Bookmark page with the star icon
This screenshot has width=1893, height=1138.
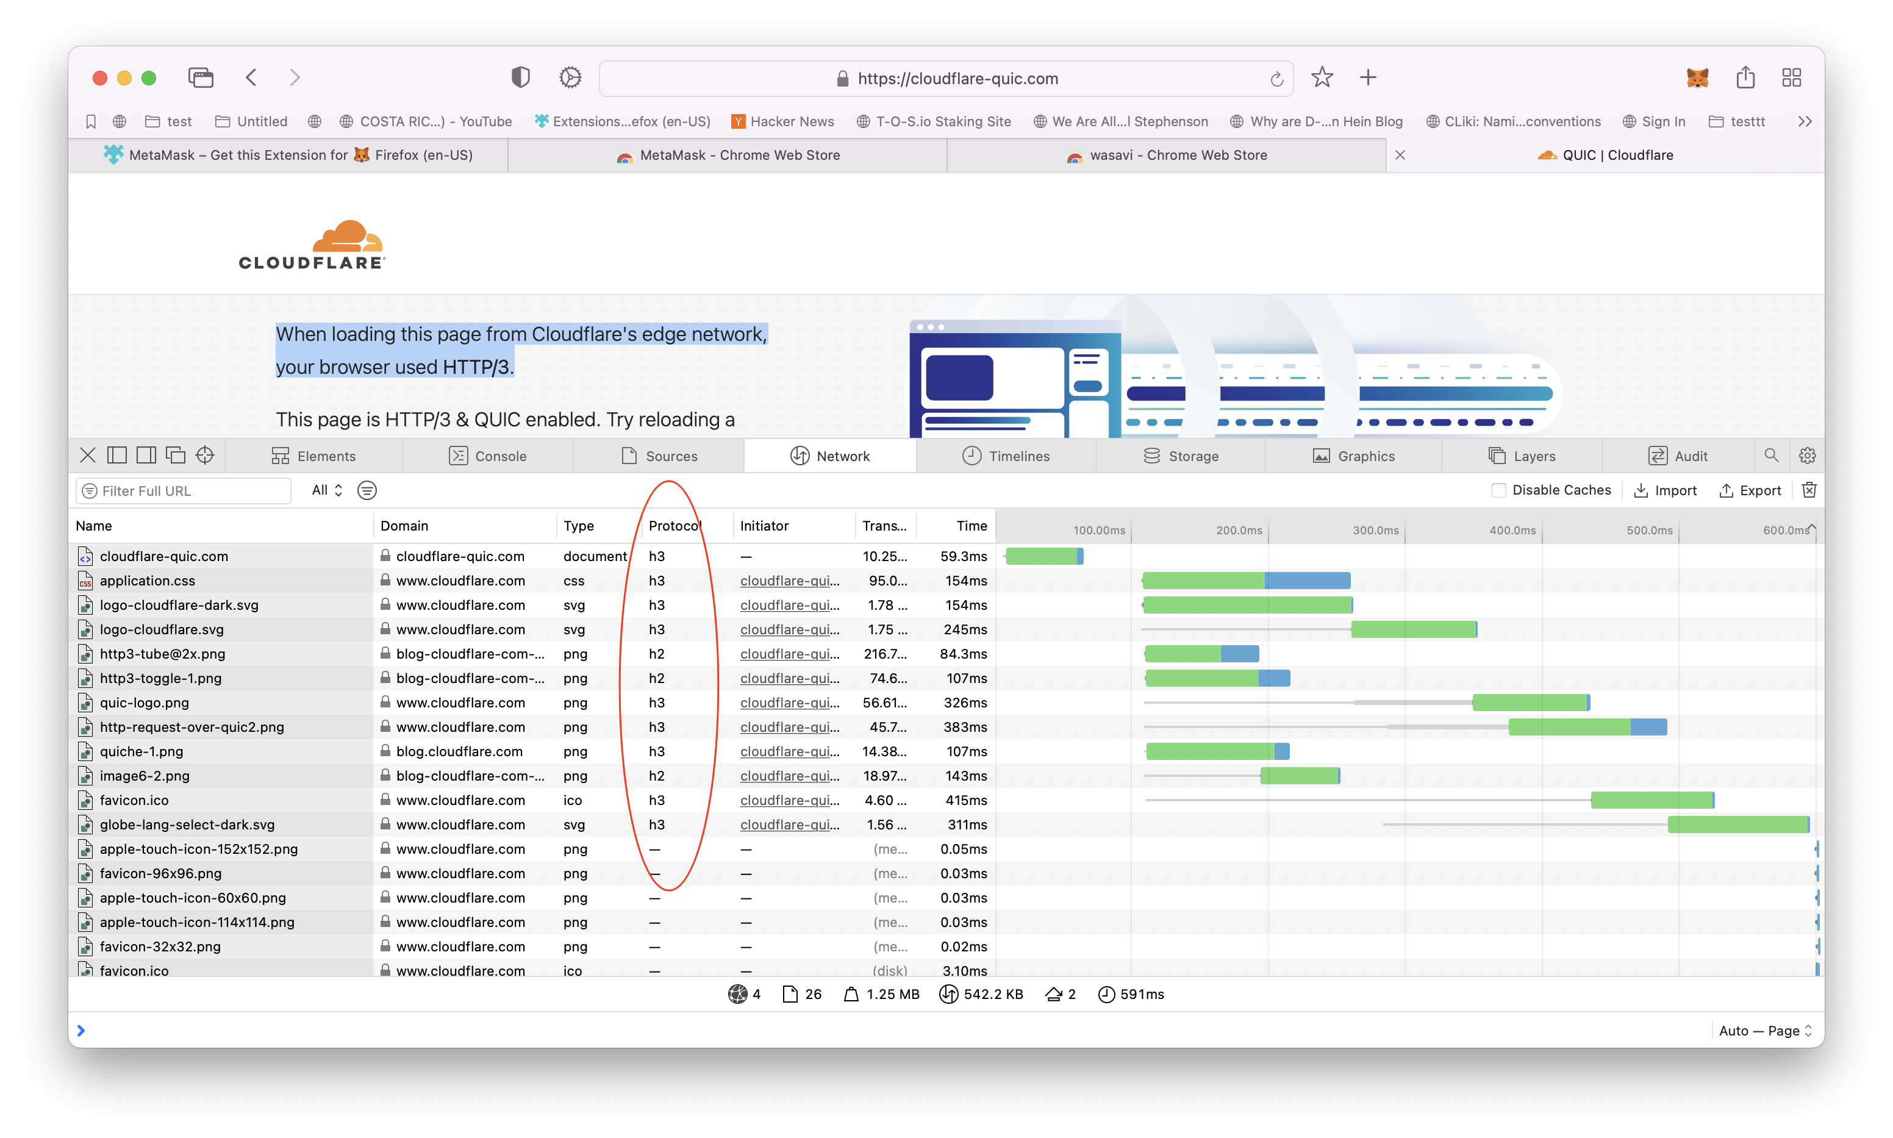coord(1322,77)
